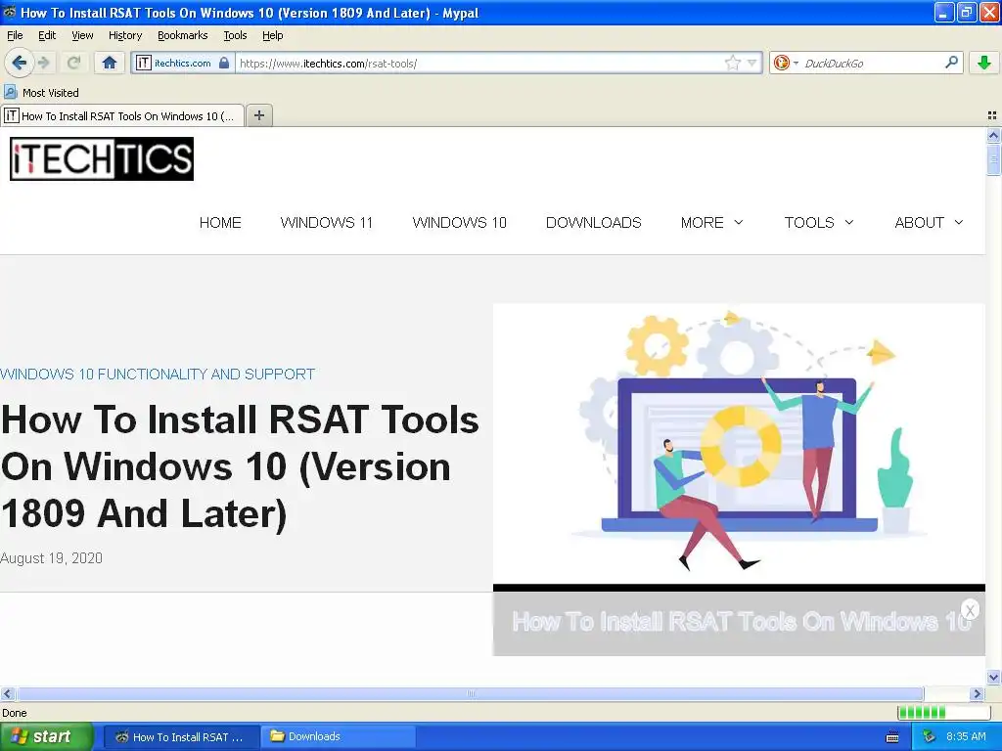Click the horizontal scrollbar thumb
1002x751 pixels.
click(x=470, y=693)
